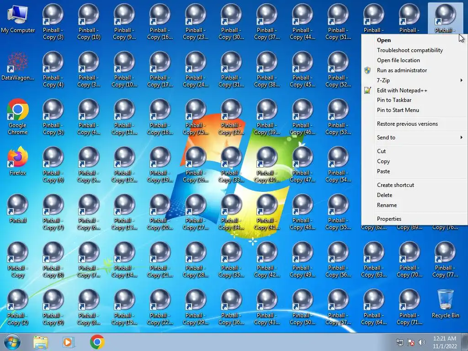Viewport: 468px width, 351px height.
Task: Select the Pinball - Copy (71...) shortcut
Action: (409, 307)
